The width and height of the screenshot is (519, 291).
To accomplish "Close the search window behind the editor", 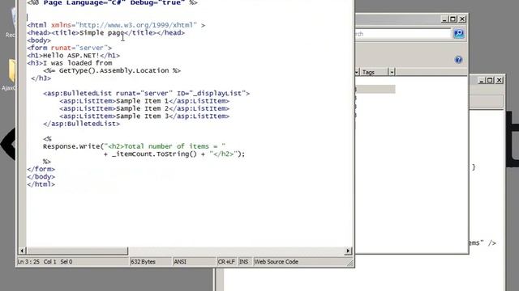I will (x=462, y=19).
